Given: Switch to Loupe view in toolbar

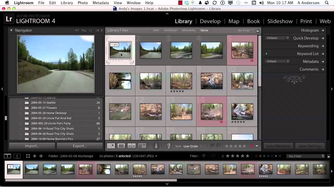Looking at the screenshot, I should point(121,146).
